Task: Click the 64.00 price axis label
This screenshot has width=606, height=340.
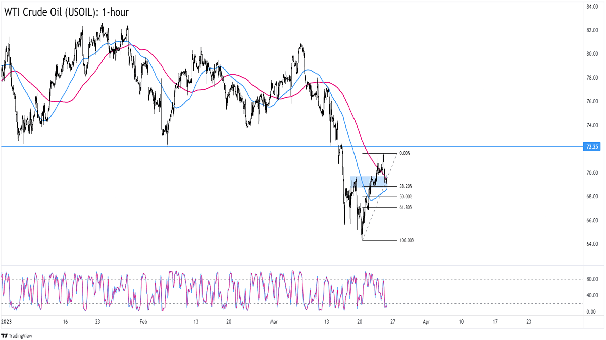Action: coord(592,244)
